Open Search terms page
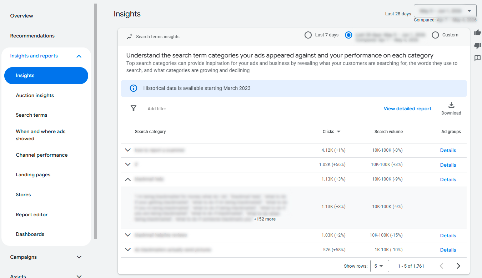The image size is (482, 278). click(31, 115)
